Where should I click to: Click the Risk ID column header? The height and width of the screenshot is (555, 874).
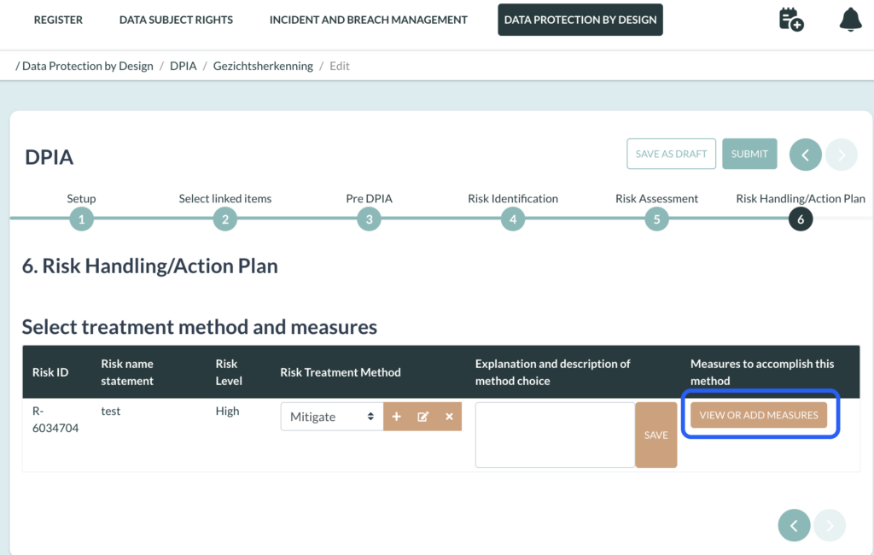(50, 372)
